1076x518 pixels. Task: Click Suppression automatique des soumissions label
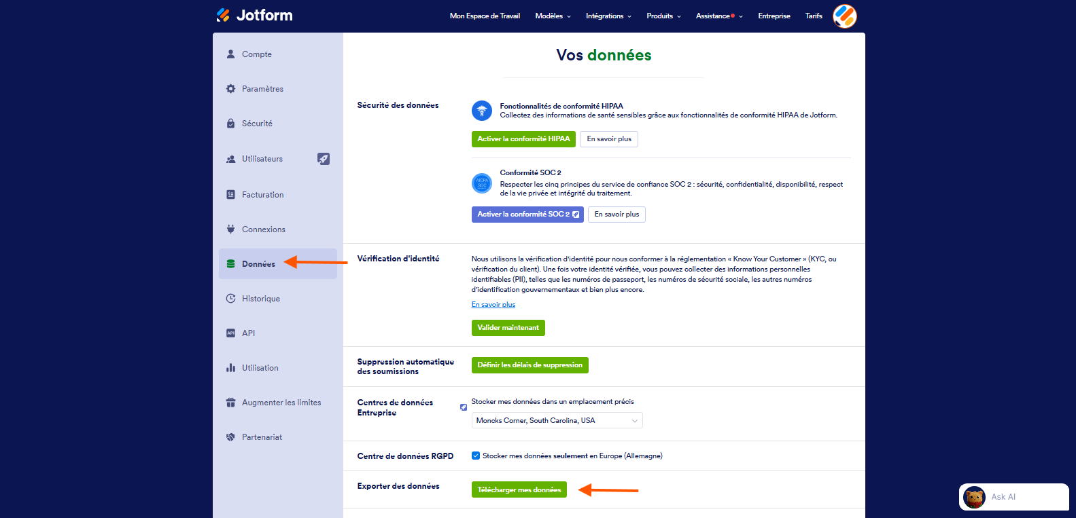pyautogui.click(x=406, y=367)
